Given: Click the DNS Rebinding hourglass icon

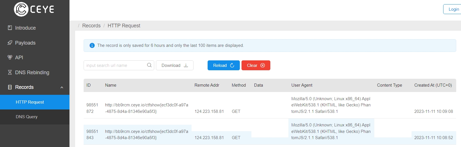Looking at the screenshot, I should (x=10, y=72).
